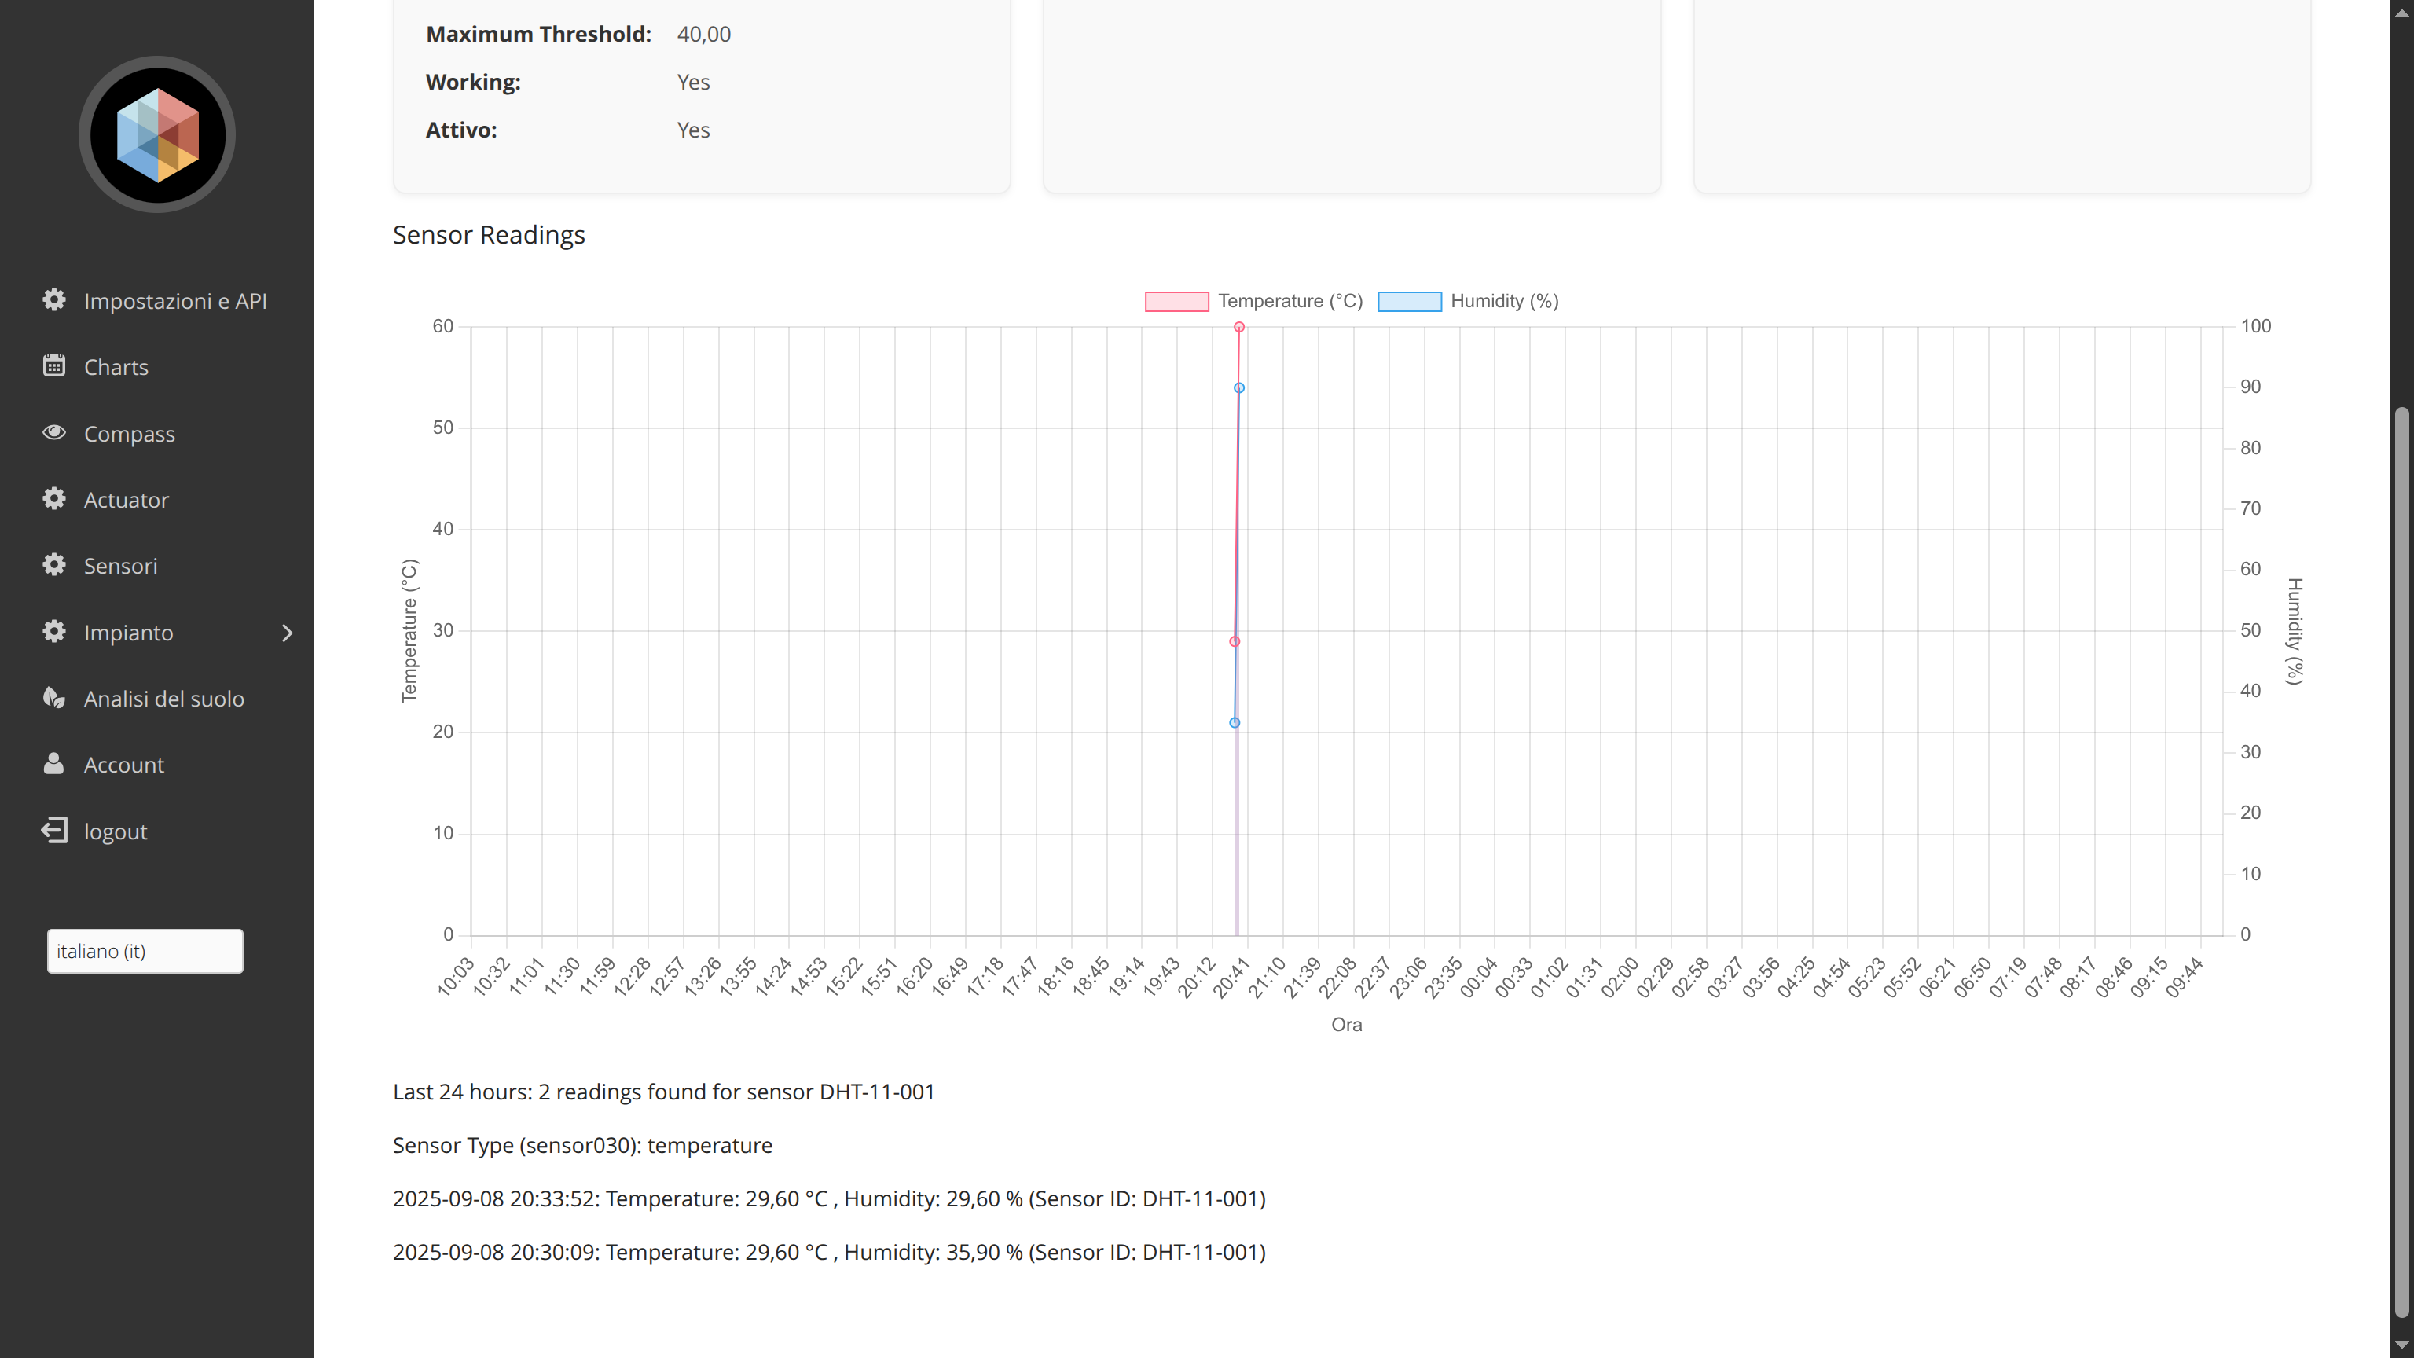The width and height of the screenshot is (2414, 1358).
Task: Click the scroll-down arrow of the page scrollbar
Action: [2401, 1345]
